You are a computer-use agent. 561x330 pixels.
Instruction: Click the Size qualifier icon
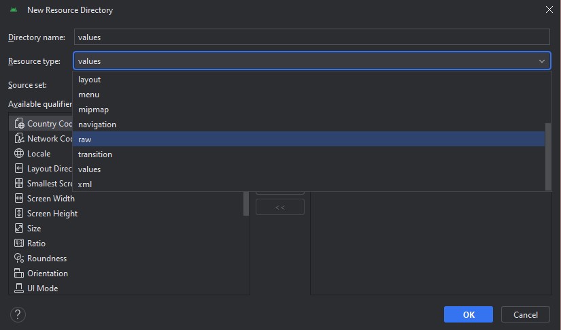coord(19,229)
